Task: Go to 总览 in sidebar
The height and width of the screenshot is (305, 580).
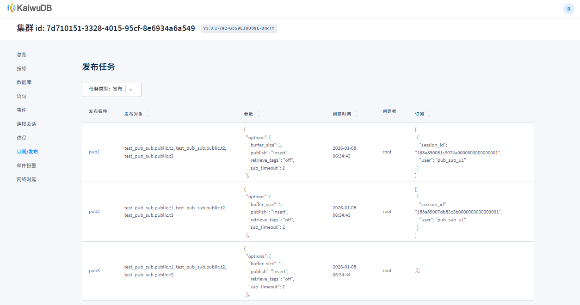Action: coord(22,55)
